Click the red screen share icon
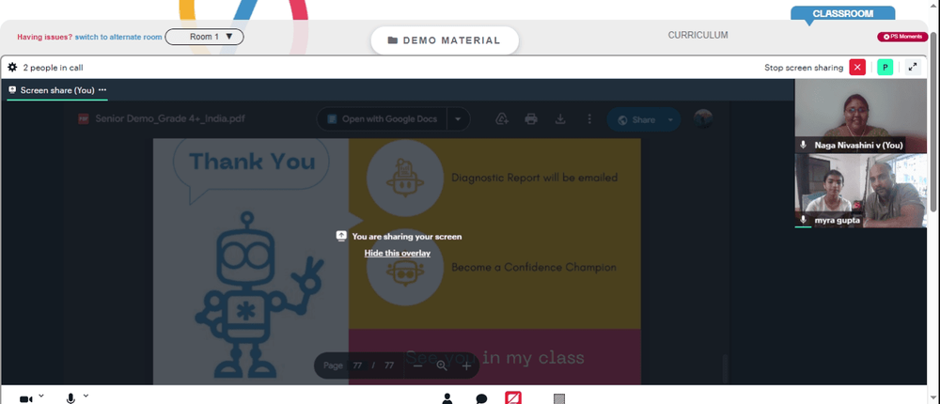940x404 pixels. [513, 397]
